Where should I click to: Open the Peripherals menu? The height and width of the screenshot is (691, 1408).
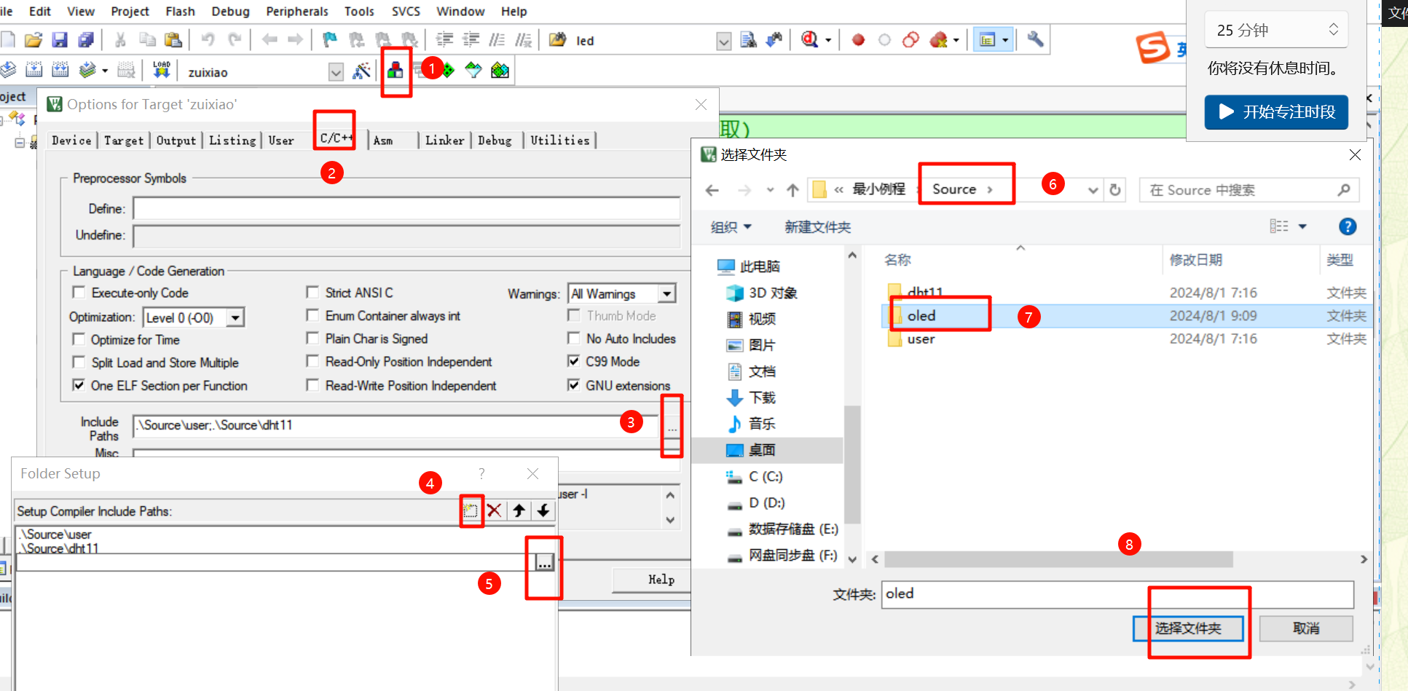pyautogui.click(x=297, y=11)
